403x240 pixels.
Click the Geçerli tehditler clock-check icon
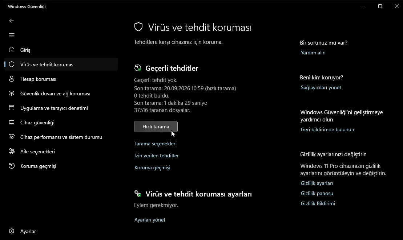tap(138, 68)
